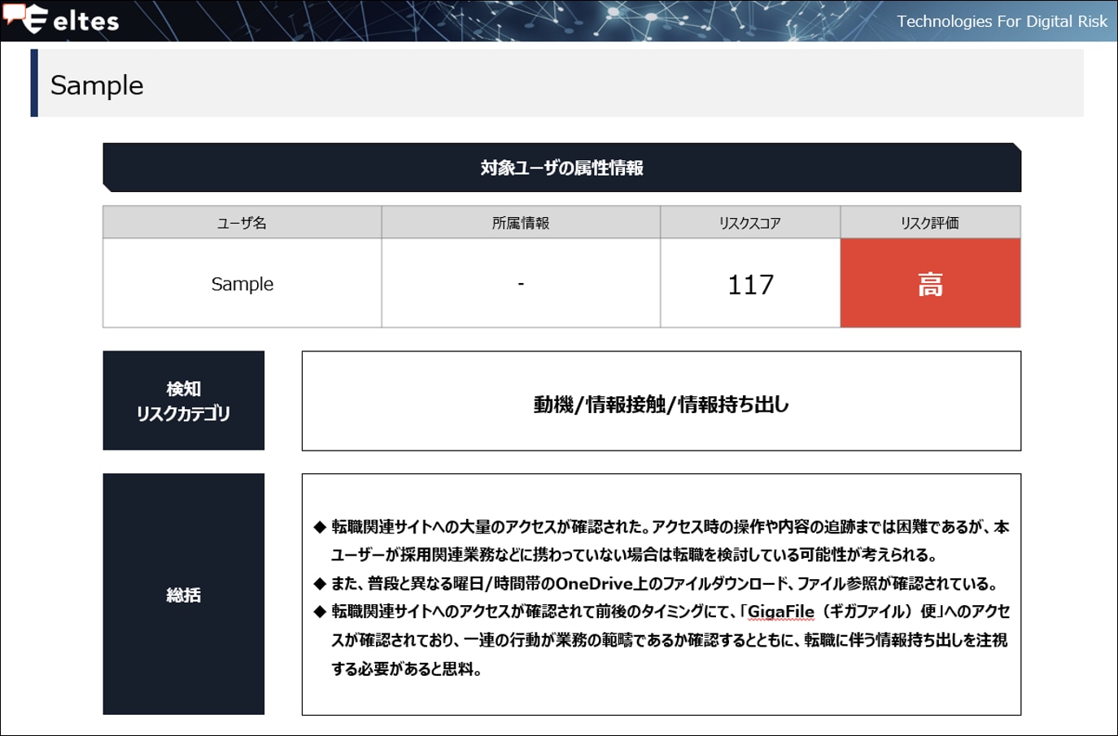Click the 対象ユーザの属性情報 header banner
Screen dimensions: 1118x736
[561, 168]
